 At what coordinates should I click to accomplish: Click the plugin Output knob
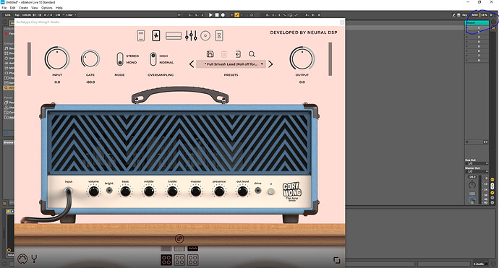click(x=302, y=59)
